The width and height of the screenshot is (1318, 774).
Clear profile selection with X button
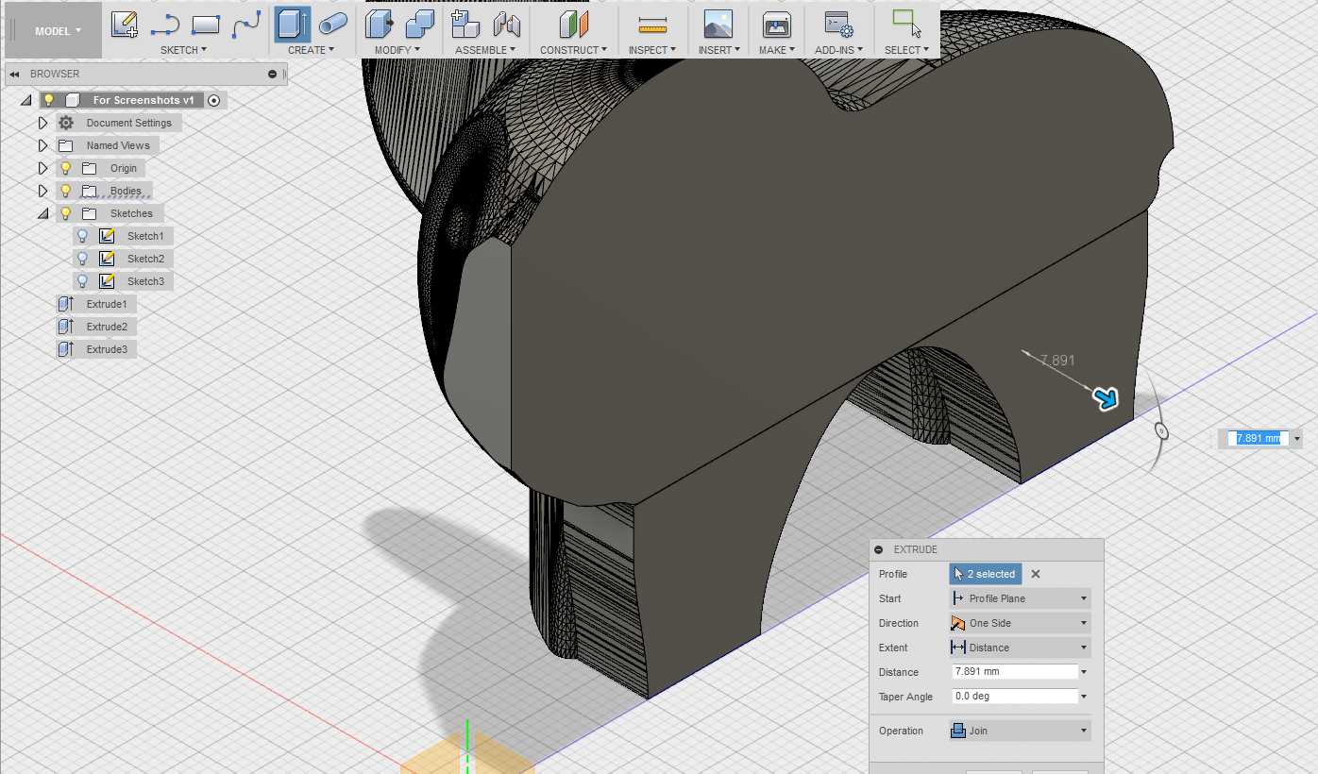coord(1036,574)
